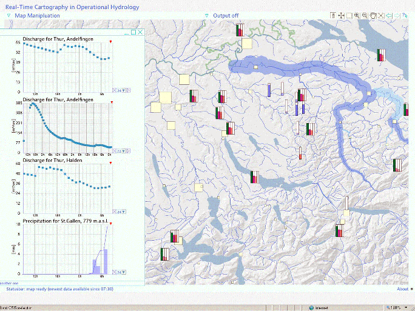Click red marker on Thur, Halden chart
Viewport: 415px width, 311px height.
click(111, 162)
